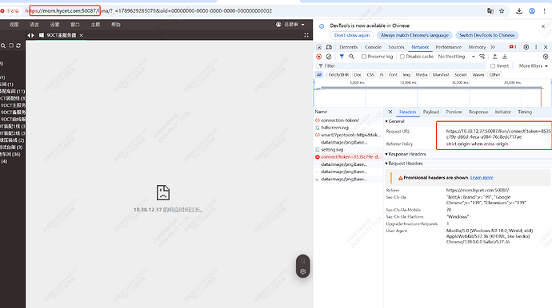Click the browser address bar URL

pyautogui.click(x=149, y=11)
